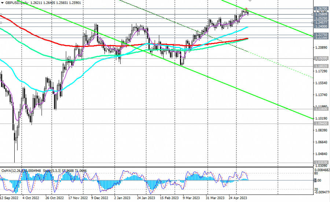Viewport: 330px width, 202px height.
Task: Click the 1.09400 price level label
Action: [x=321, y=124]
